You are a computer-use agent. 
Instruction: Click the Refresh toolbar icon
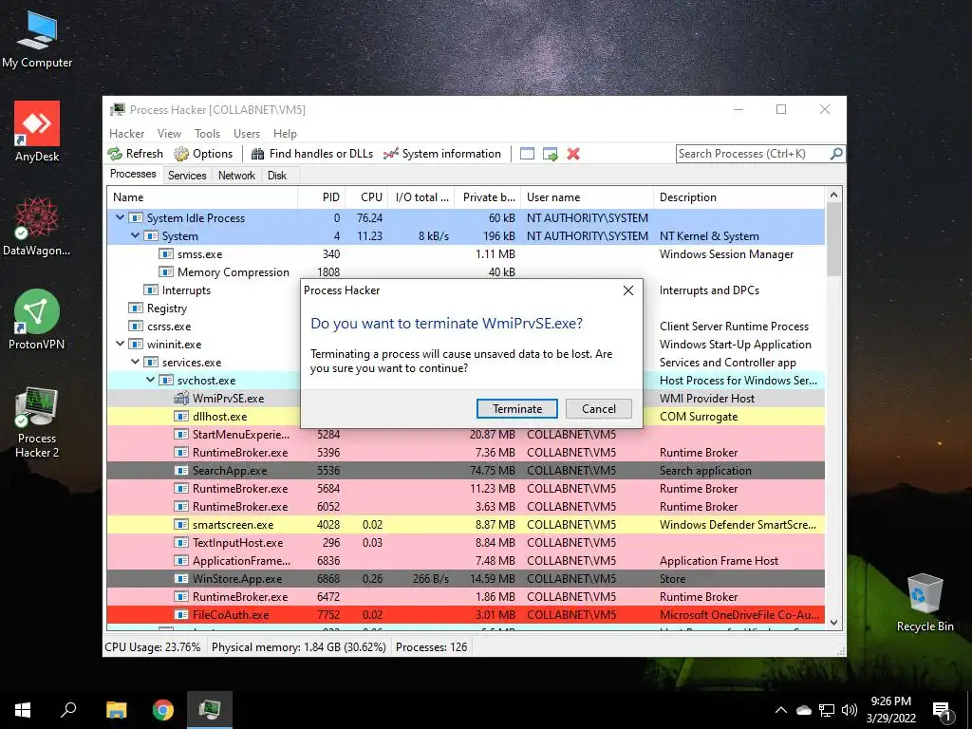(x=135, y=154)
